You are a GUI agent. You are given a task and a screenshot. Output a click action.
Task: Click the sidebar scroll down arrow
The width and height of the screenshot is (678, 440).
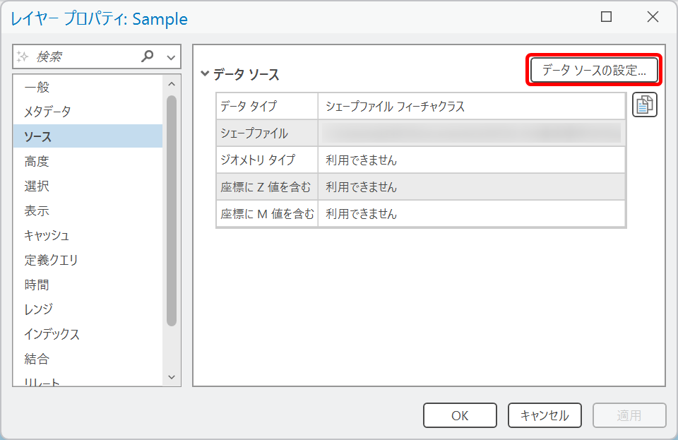(171, 377)
